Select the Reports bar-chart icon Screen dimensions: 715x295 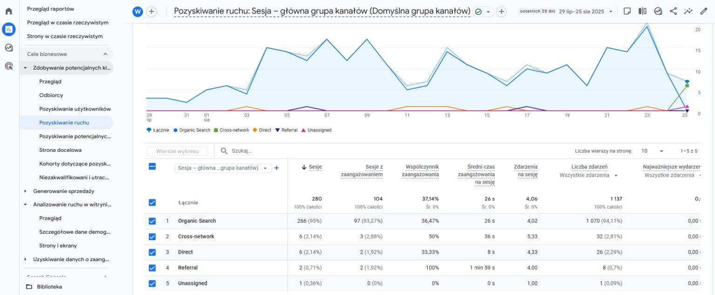pyautogui.click(x=8, y=29)
